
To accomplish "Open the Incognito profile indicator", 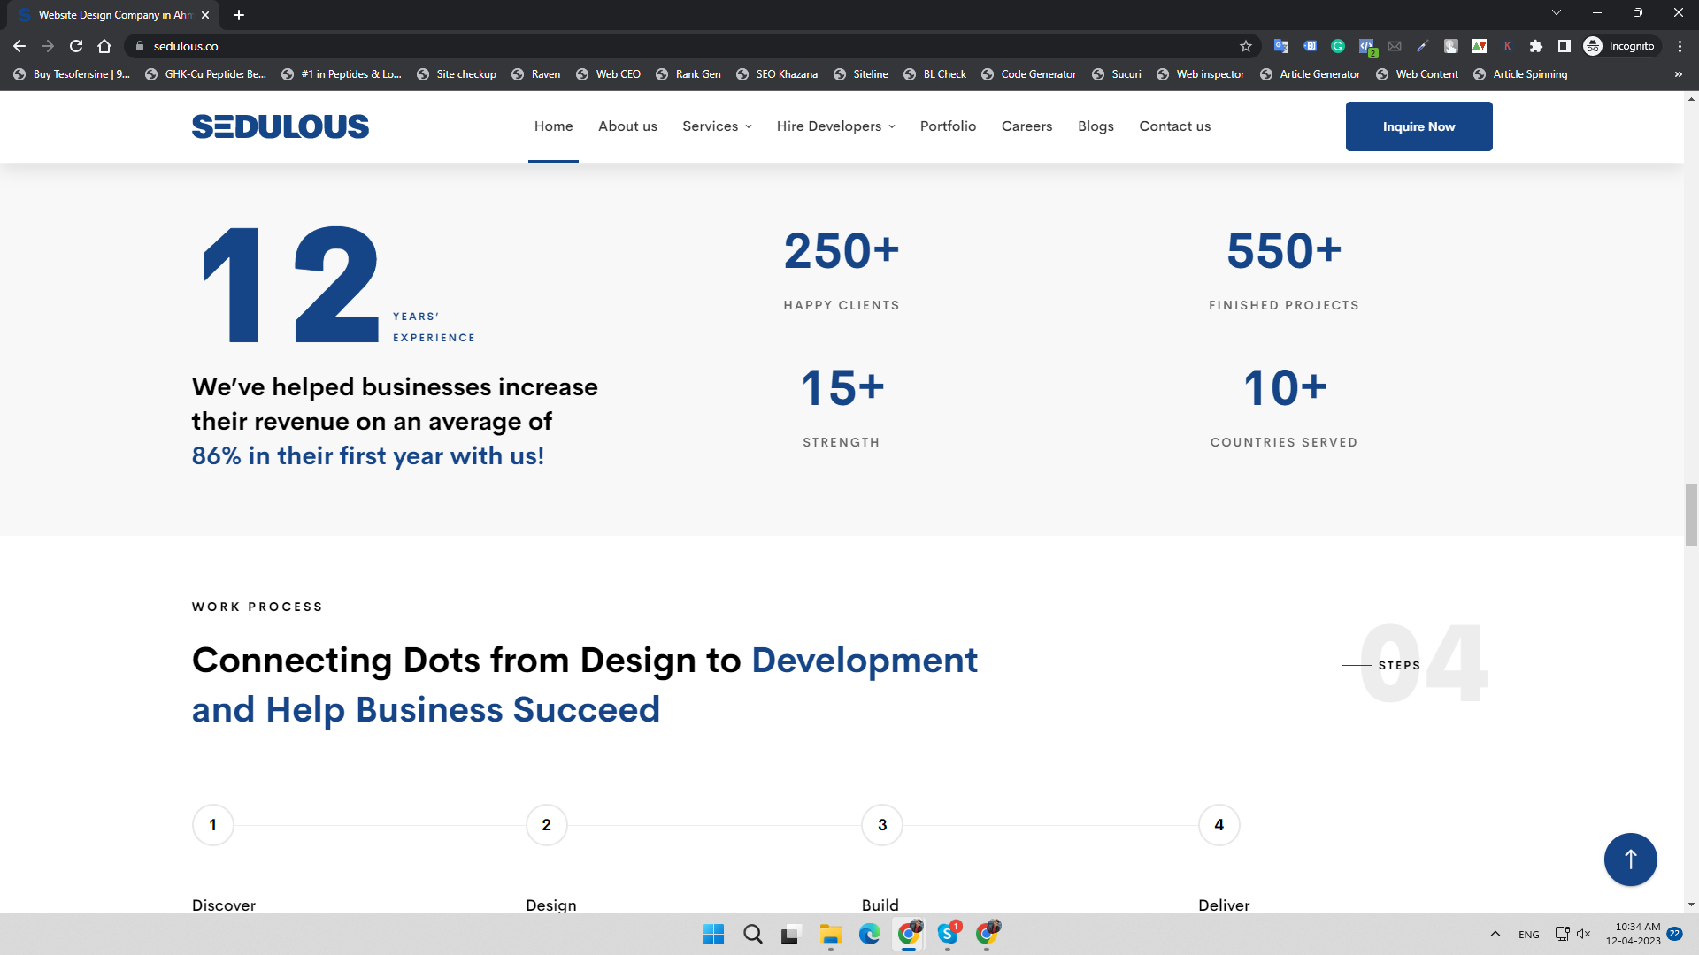I will [x=1620, y=46].
